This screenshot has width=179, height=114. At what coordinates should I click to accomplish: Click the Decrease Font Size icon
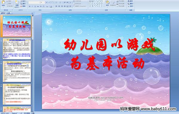[x=49, y=2]
